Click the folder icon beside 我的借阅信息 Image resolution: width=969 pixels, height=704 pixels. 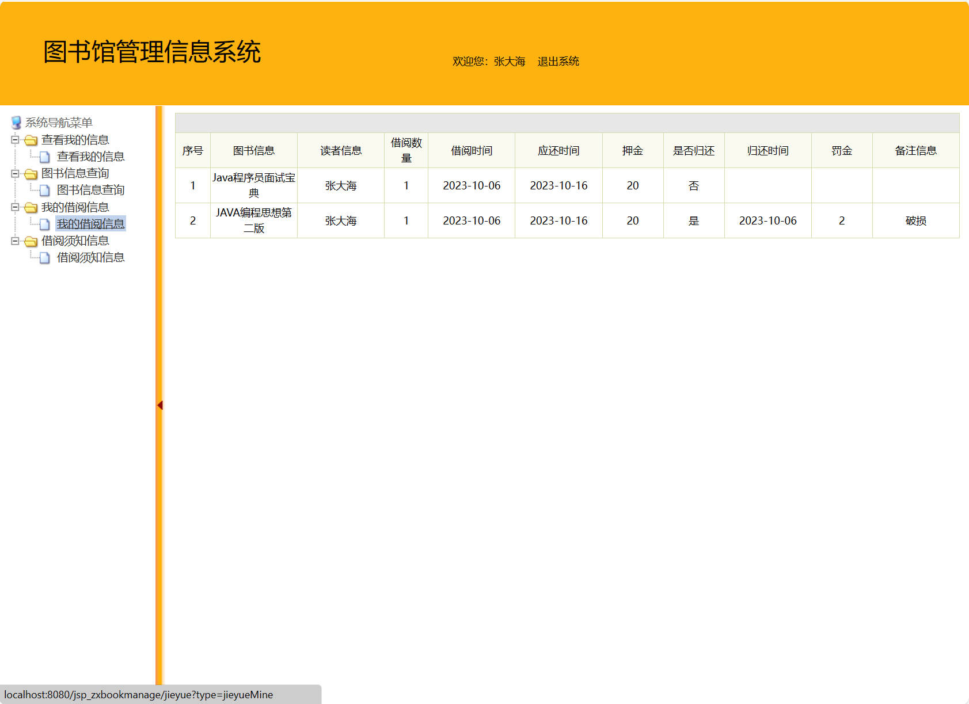(x=32, y=207)
